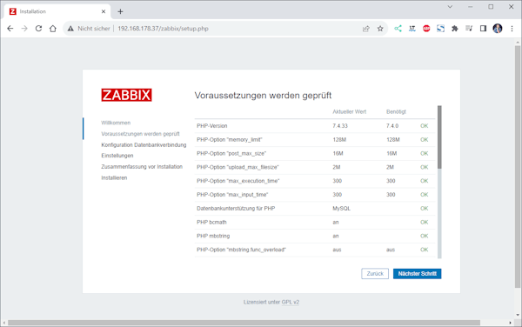Image resolution: width=522 pixels, height=327 pixels.
Task: Click PHP-Option "mbstring.func_overload" label
Action: (x=241, y=250)
